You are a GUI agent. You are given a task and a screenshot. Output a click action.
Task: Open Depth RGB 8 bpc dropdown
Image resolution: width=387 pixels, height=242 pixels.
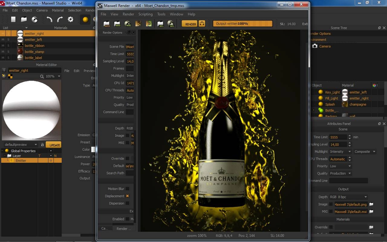pos(349,197)
